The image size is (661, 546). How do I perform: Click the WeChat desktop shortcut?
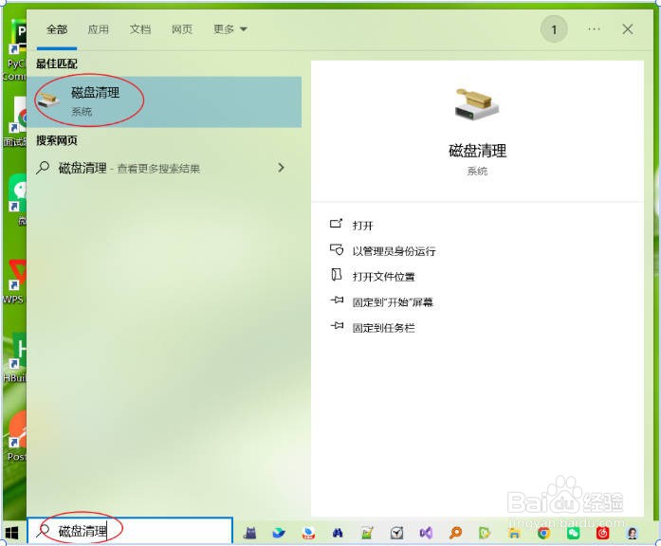pos(18,198)
